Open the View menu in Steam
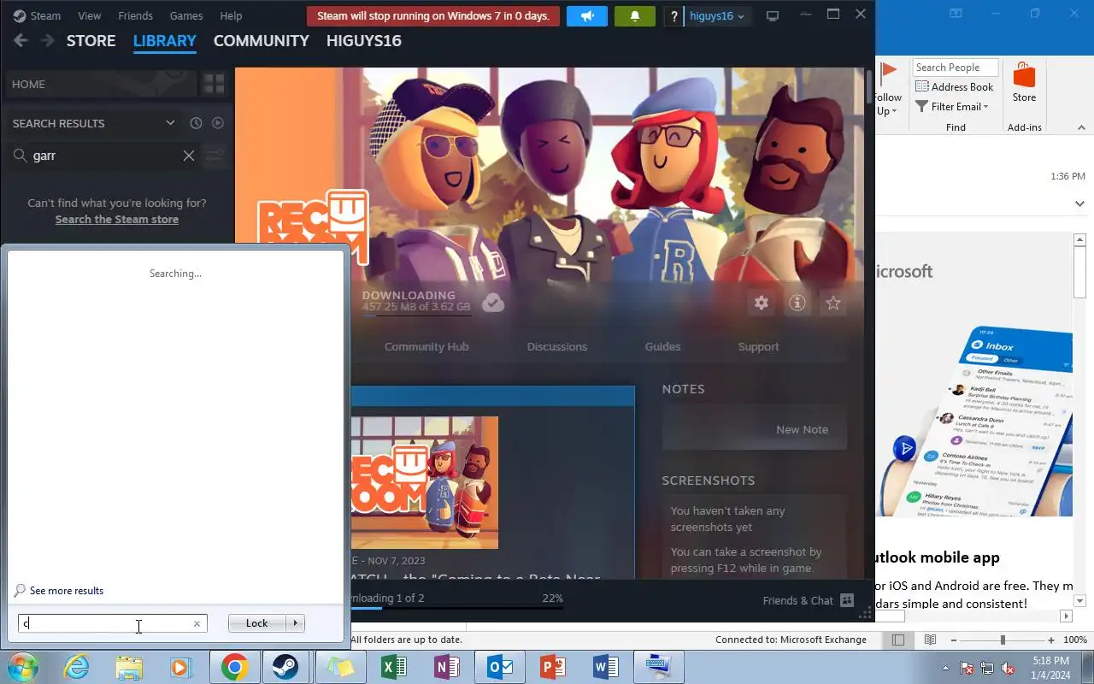The height and width of the screenshot is (684, 1094). (x=89, y=16)
